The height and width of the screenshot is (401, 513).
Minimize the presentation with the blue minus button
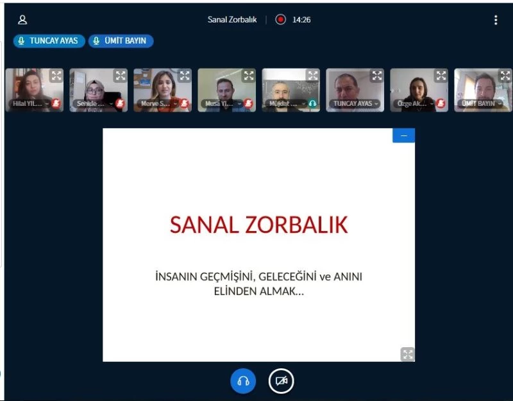coord(403,135)
